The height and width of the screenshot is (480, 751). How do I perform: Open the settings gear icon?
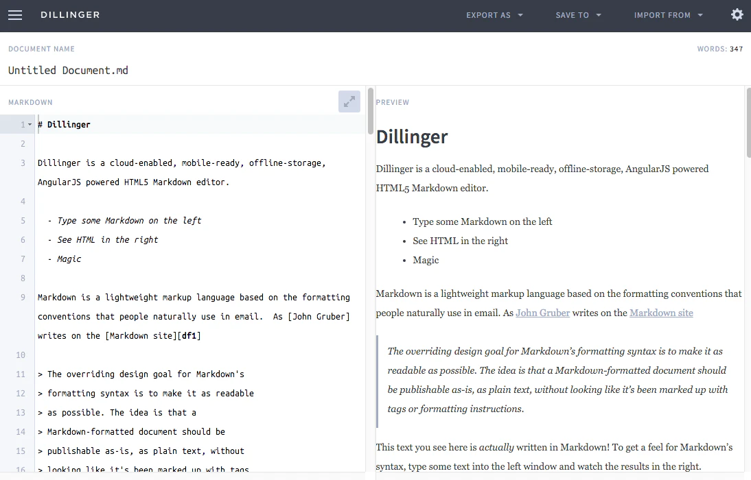[x=737, y=15]
